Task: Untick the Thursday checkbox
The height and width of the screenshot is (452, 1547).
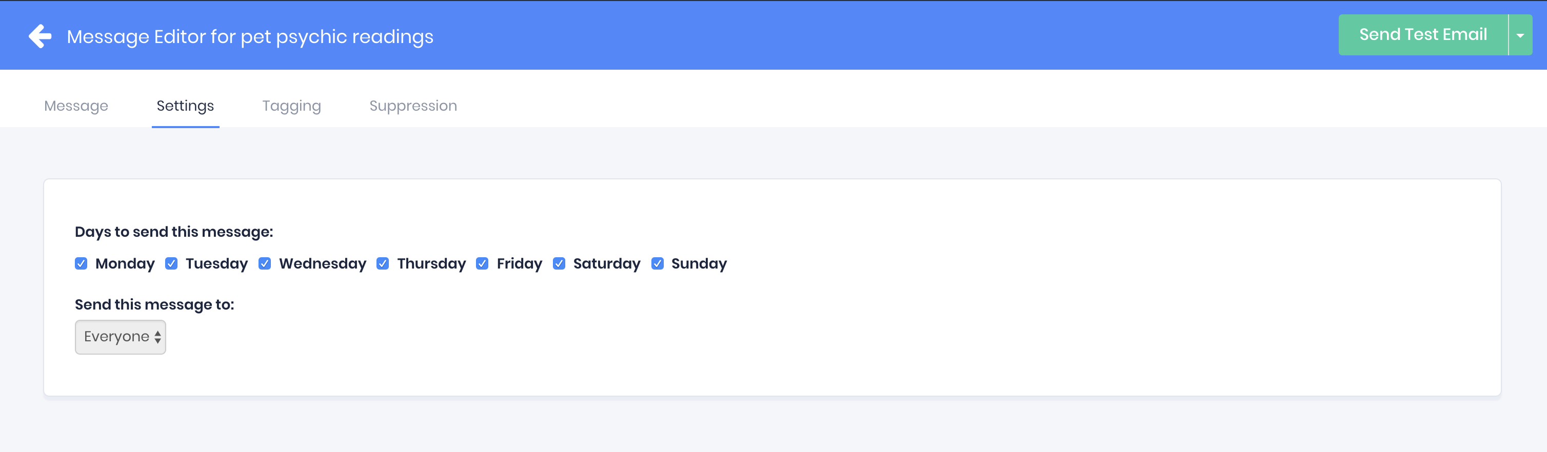Action: 383,263
